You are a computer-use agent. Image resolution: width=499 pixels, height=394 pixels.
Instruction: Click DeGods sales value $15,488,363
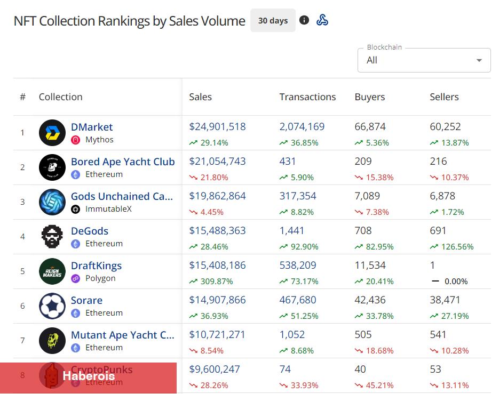217,231
